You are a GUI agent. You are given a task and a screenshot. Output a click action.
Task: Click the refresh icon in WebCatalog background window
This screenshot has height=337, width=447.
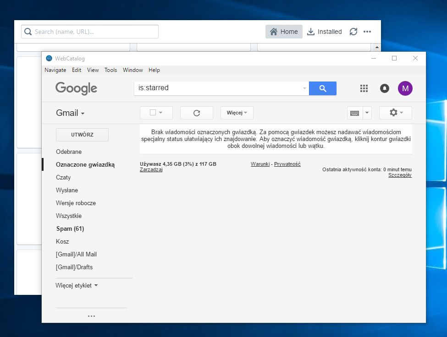(x=353, y=32)
